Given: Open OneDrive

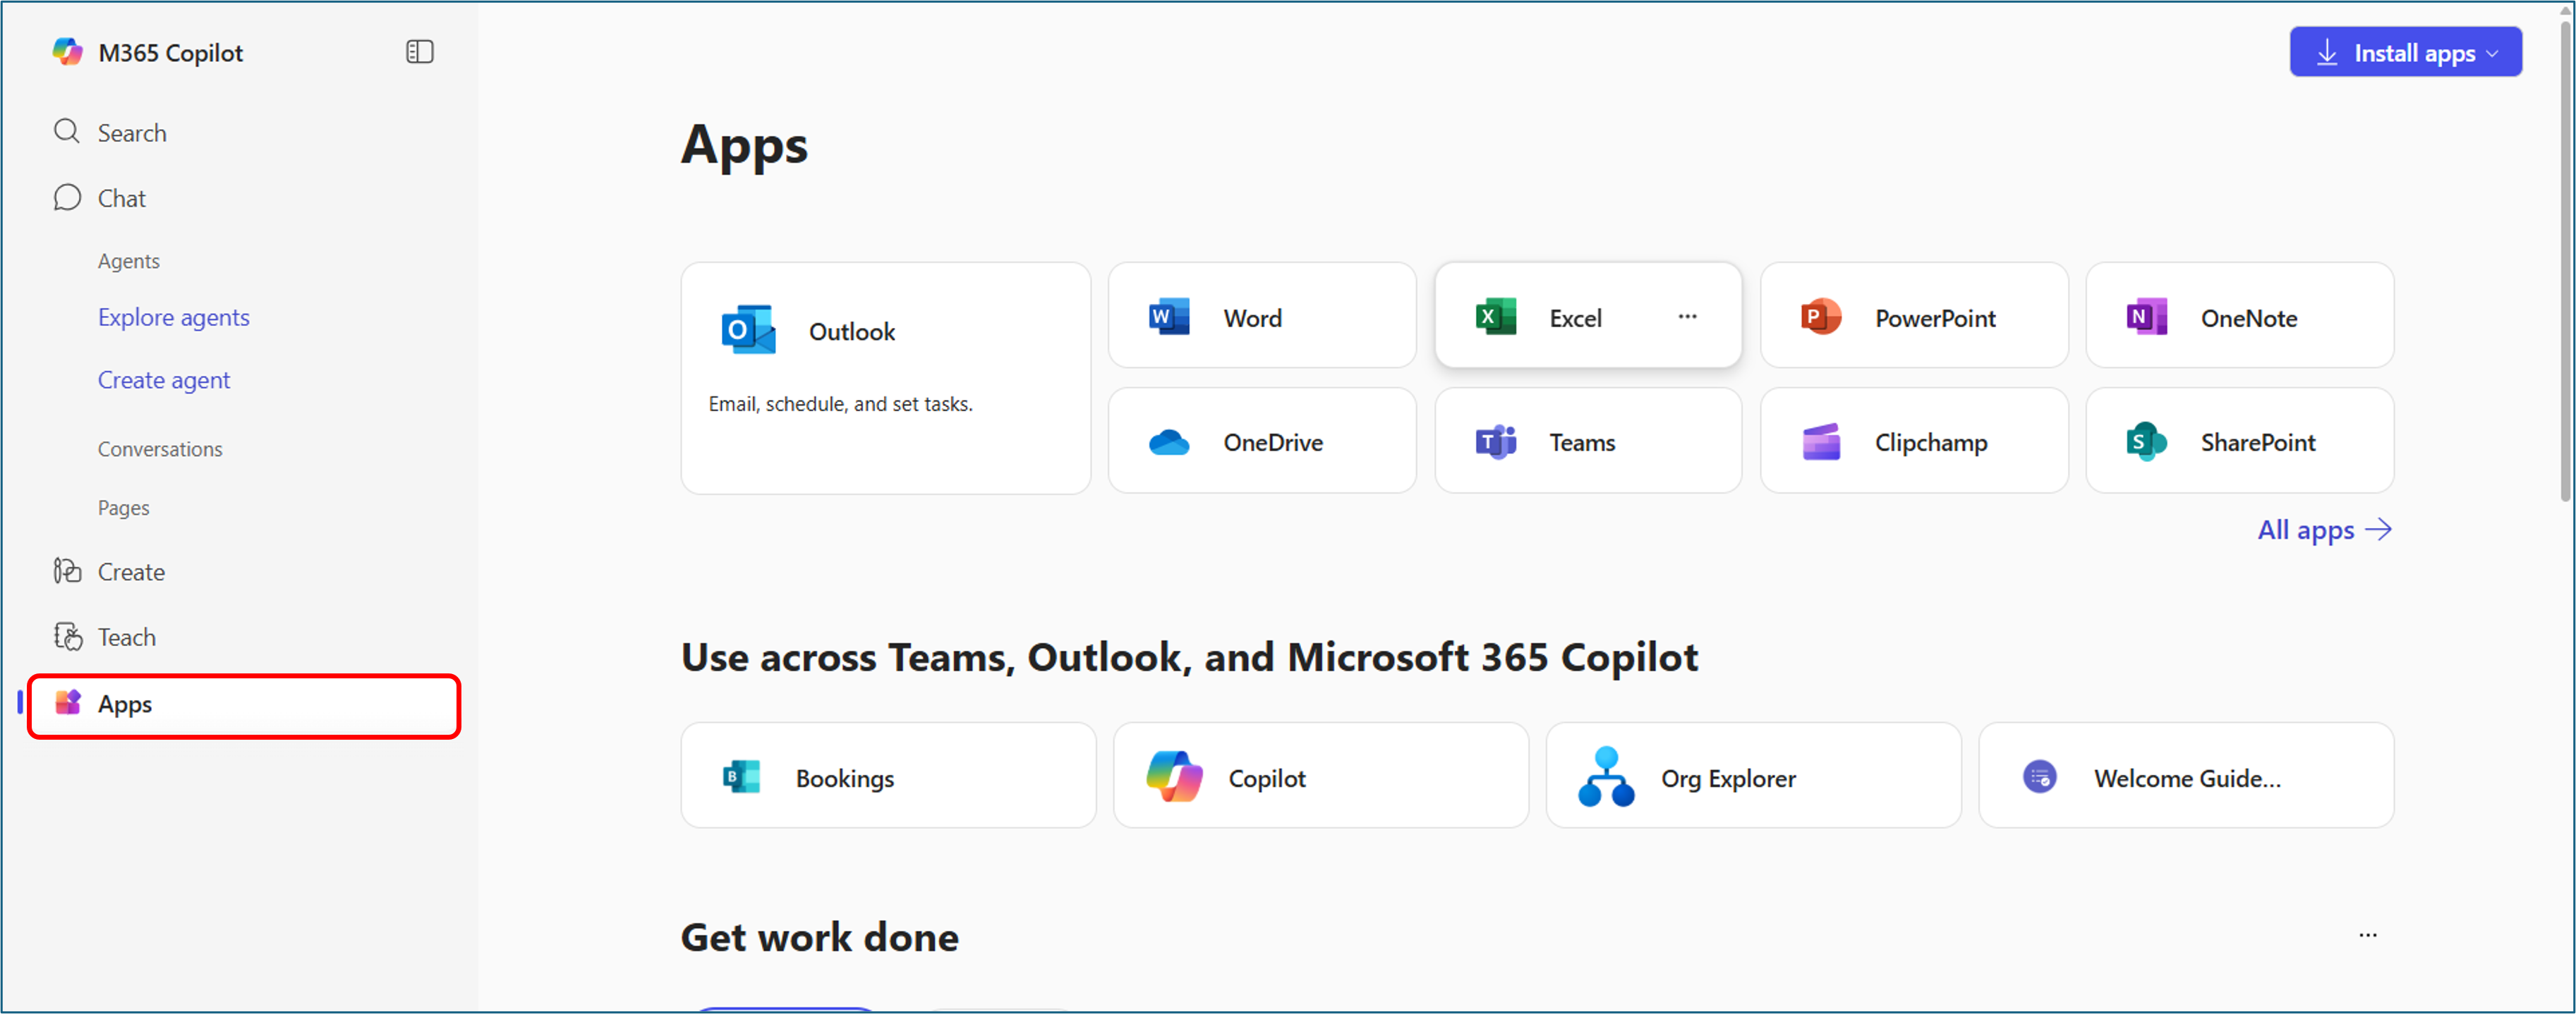Looking at the screenshot, I should [1261, 441].
